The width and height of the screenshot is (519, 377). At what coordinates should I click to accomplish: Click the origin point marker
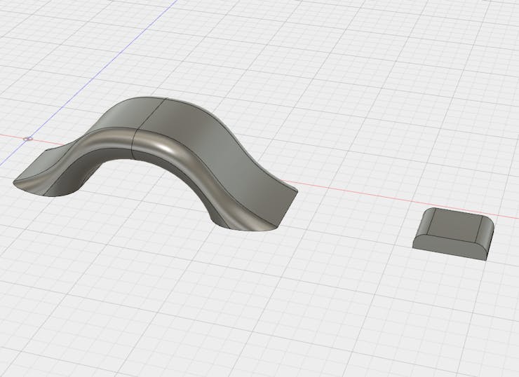28,139
